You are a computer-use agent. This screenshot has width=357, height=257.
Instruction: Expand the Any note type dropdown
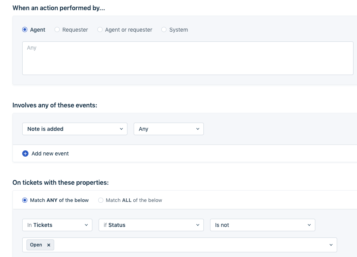(x=168, y=129)
